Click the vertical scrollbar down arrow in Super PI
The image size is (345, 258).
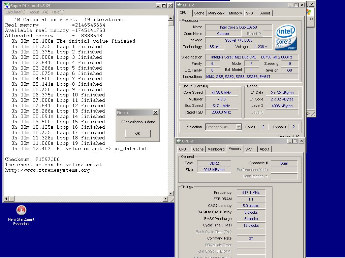171,193
